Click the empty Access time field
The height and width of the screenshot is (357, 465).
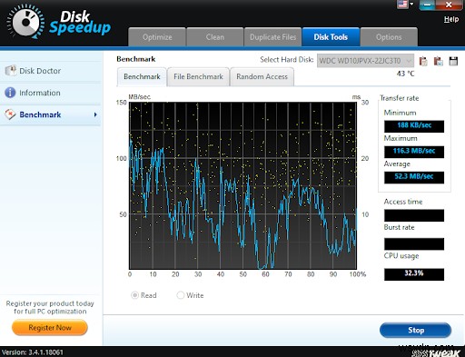point(414,215)
